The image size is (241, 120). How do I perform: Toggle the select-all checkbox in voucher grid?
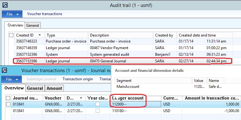pyautogui.click(x=8, y=98)
